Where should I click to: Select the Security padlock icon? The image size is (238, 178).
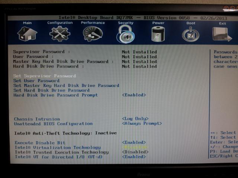point(125,34)
